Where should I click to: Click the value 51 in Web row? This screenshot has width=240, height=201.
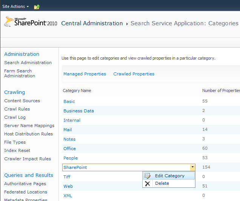click(x=205, y=186)
